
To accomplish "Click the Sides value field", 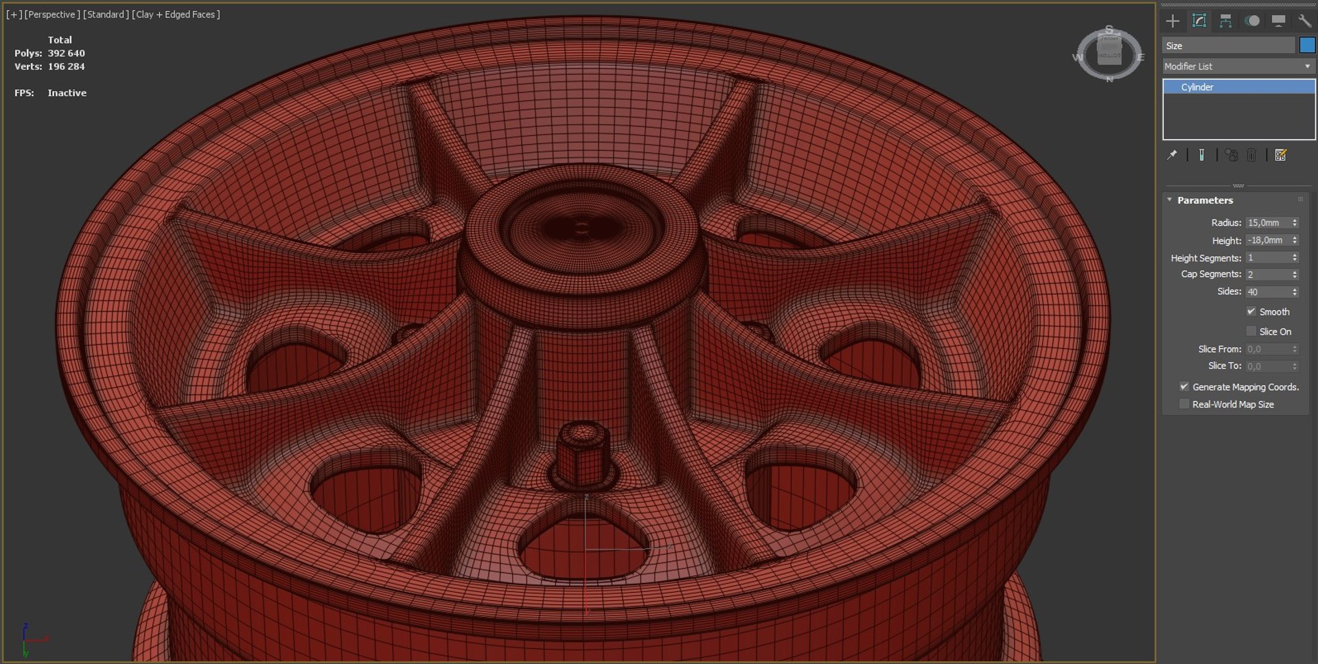I will pyautogui.click(x=1268, y=292).
